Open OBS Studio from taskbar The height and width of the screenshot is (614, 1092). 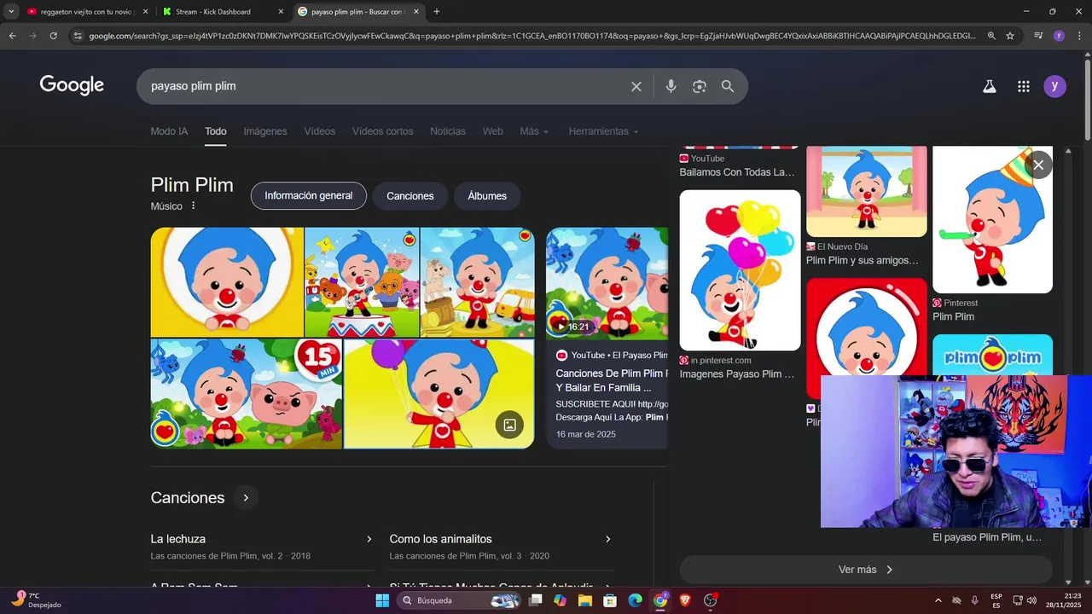click(x=710, y=600)
